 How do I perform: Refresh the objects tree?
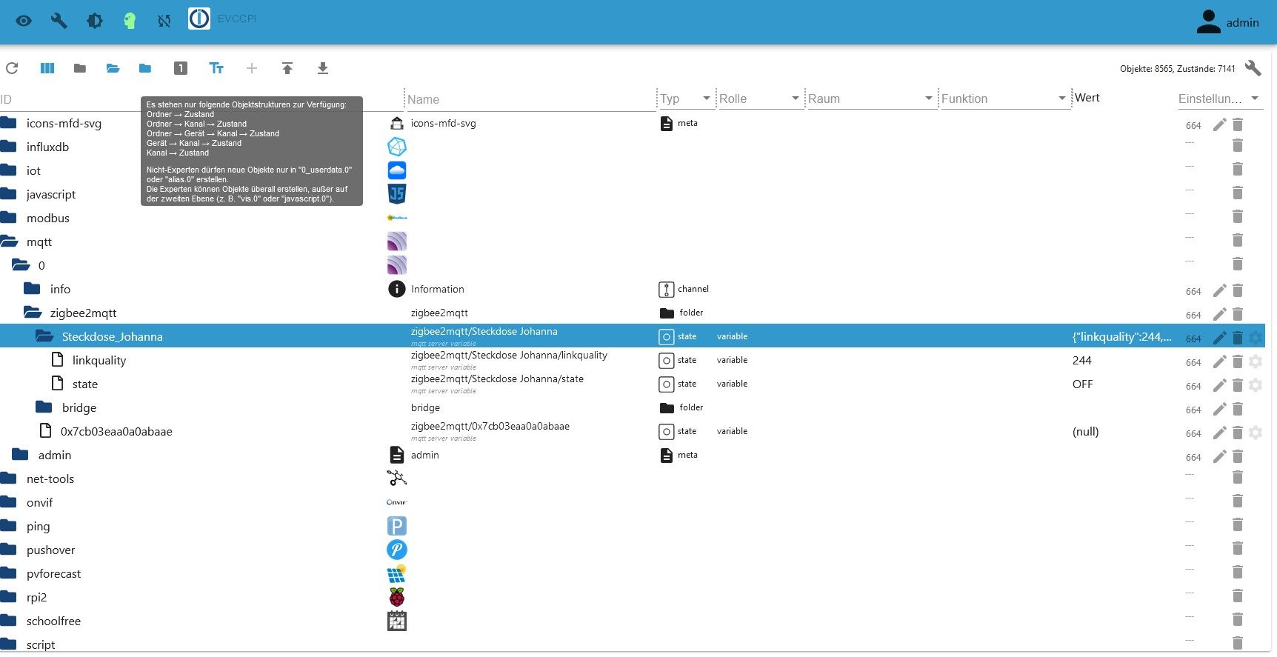(x=12, y=68)
